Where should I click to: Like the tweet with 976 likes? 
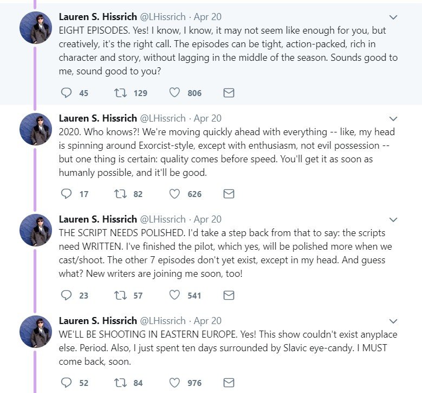tap(174, 383)
